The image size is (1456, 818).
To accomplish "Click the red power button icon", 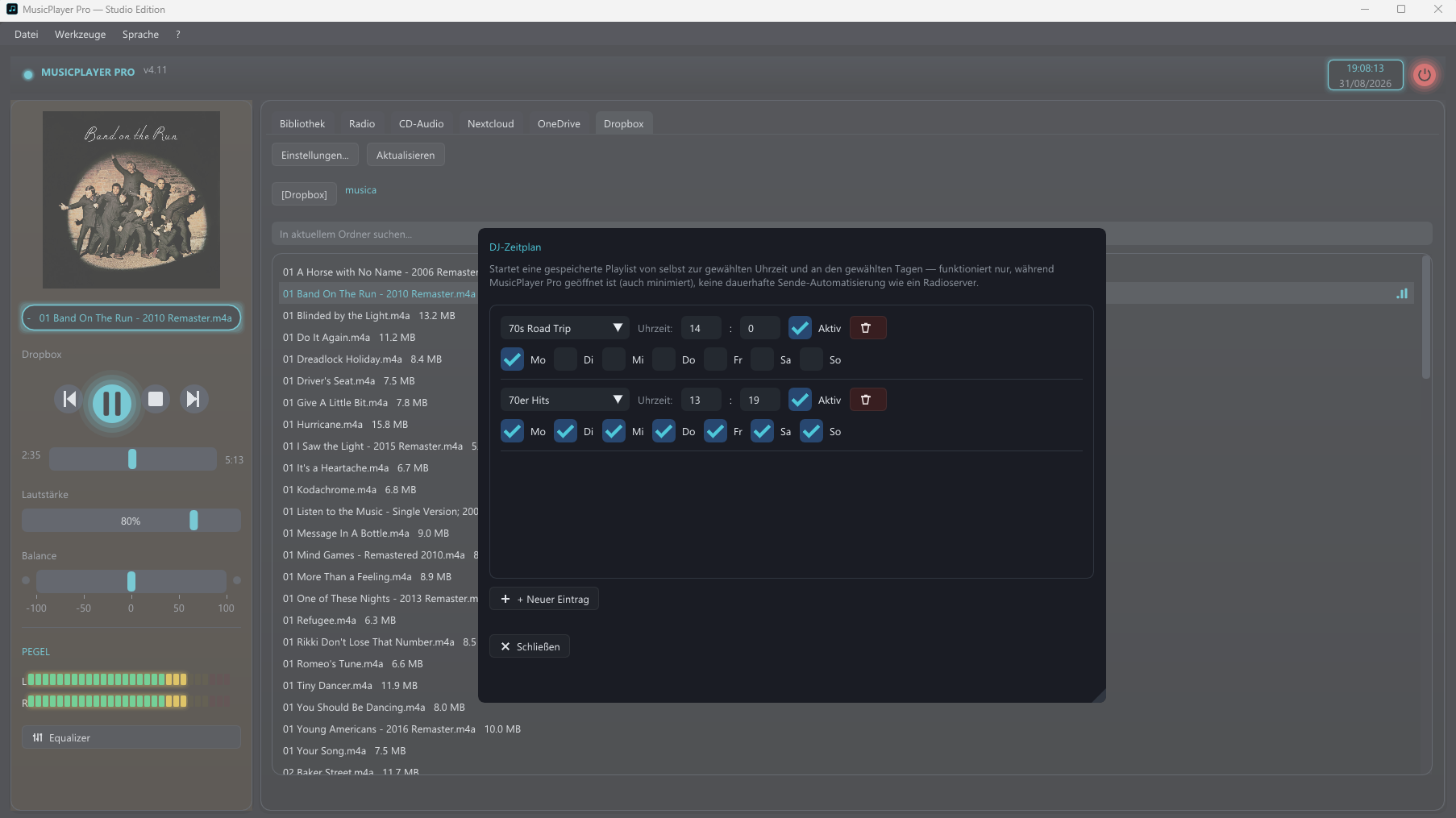I will coord(1425,75).
